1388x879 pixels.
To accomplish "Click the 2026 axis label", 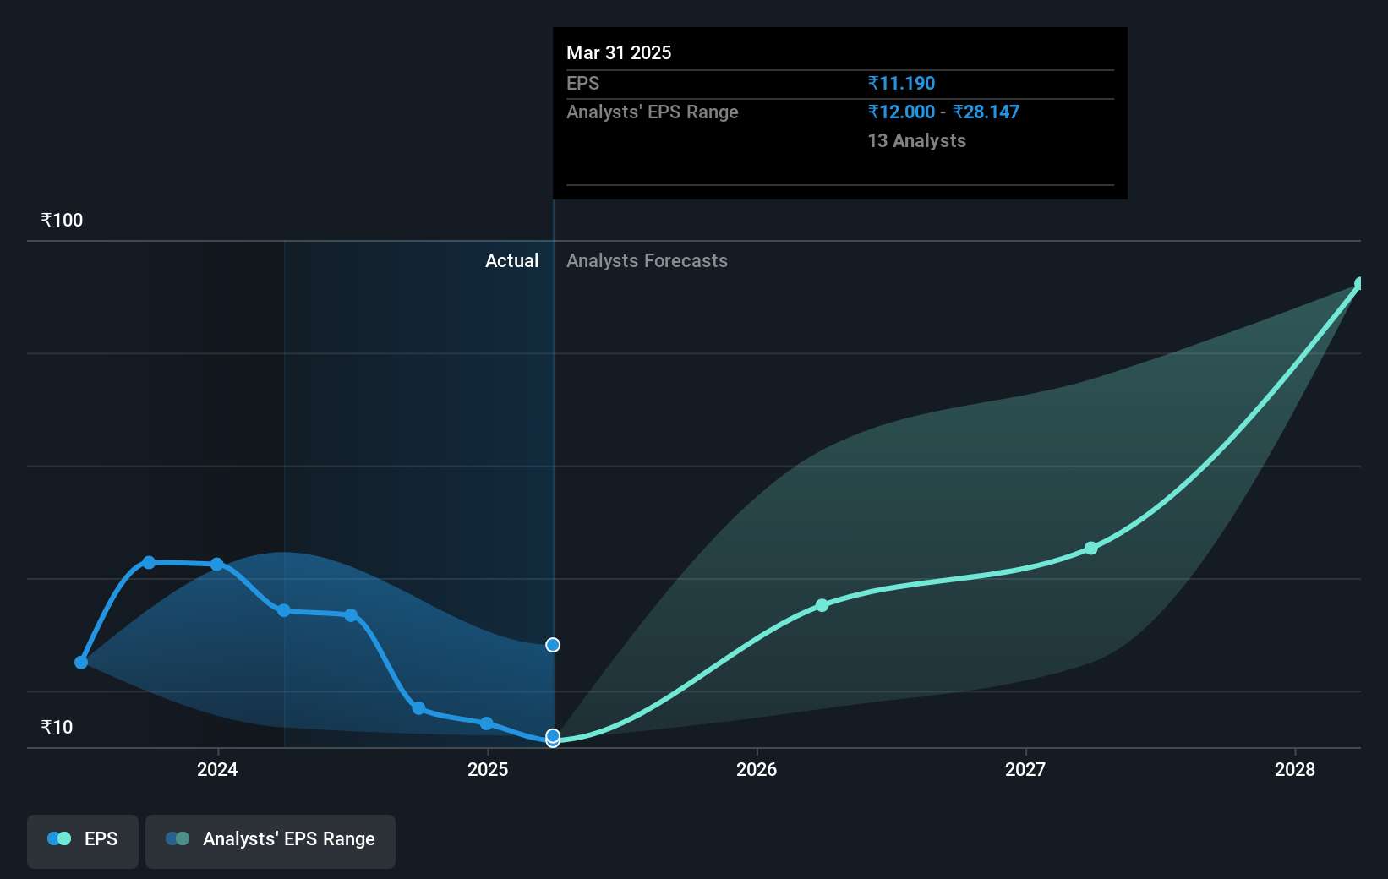I will (x=757, y=770).
